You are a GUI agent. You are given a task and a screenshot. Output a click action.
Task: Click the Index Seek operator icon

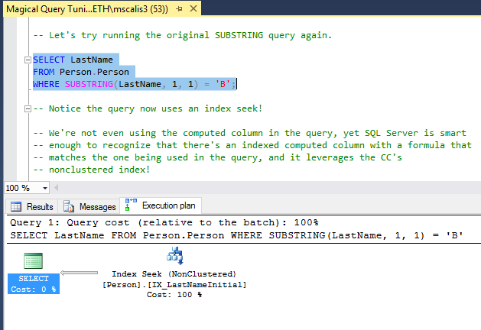pos(174,258)
